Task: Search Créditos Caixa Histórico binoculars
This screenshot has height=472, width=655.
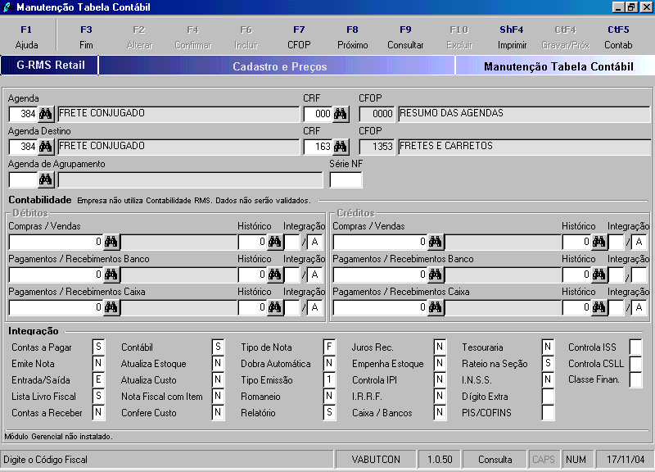Action: pos(599,307)
